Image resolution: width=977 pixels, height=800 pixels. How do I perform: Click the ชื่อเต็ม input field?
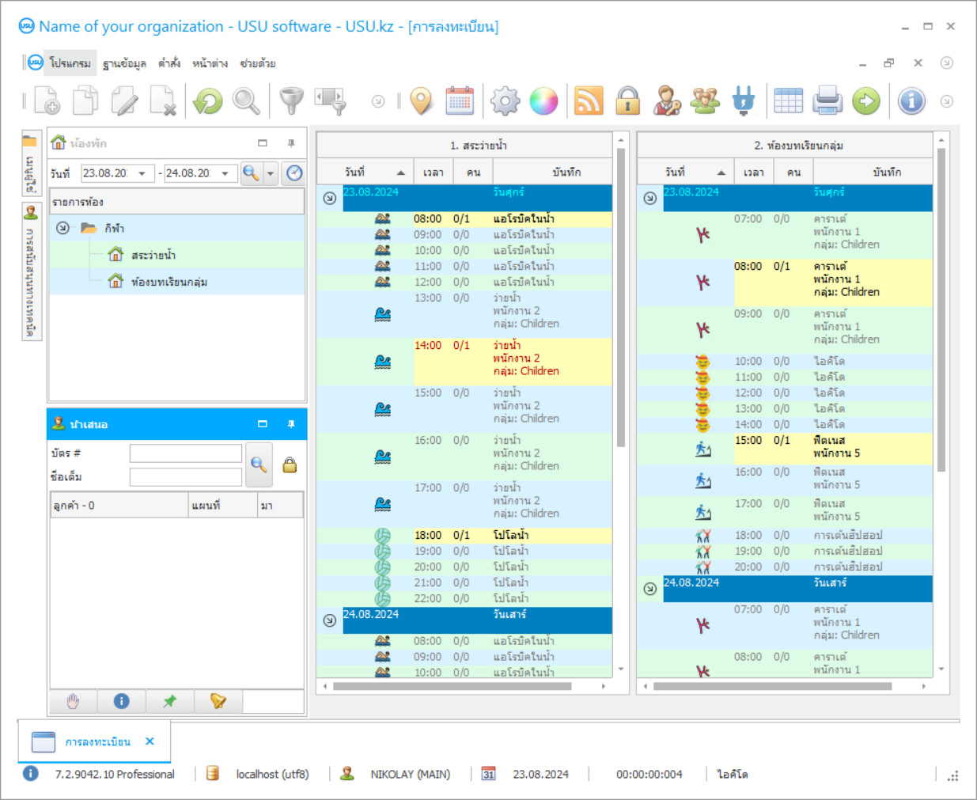(x=185, y=477)
